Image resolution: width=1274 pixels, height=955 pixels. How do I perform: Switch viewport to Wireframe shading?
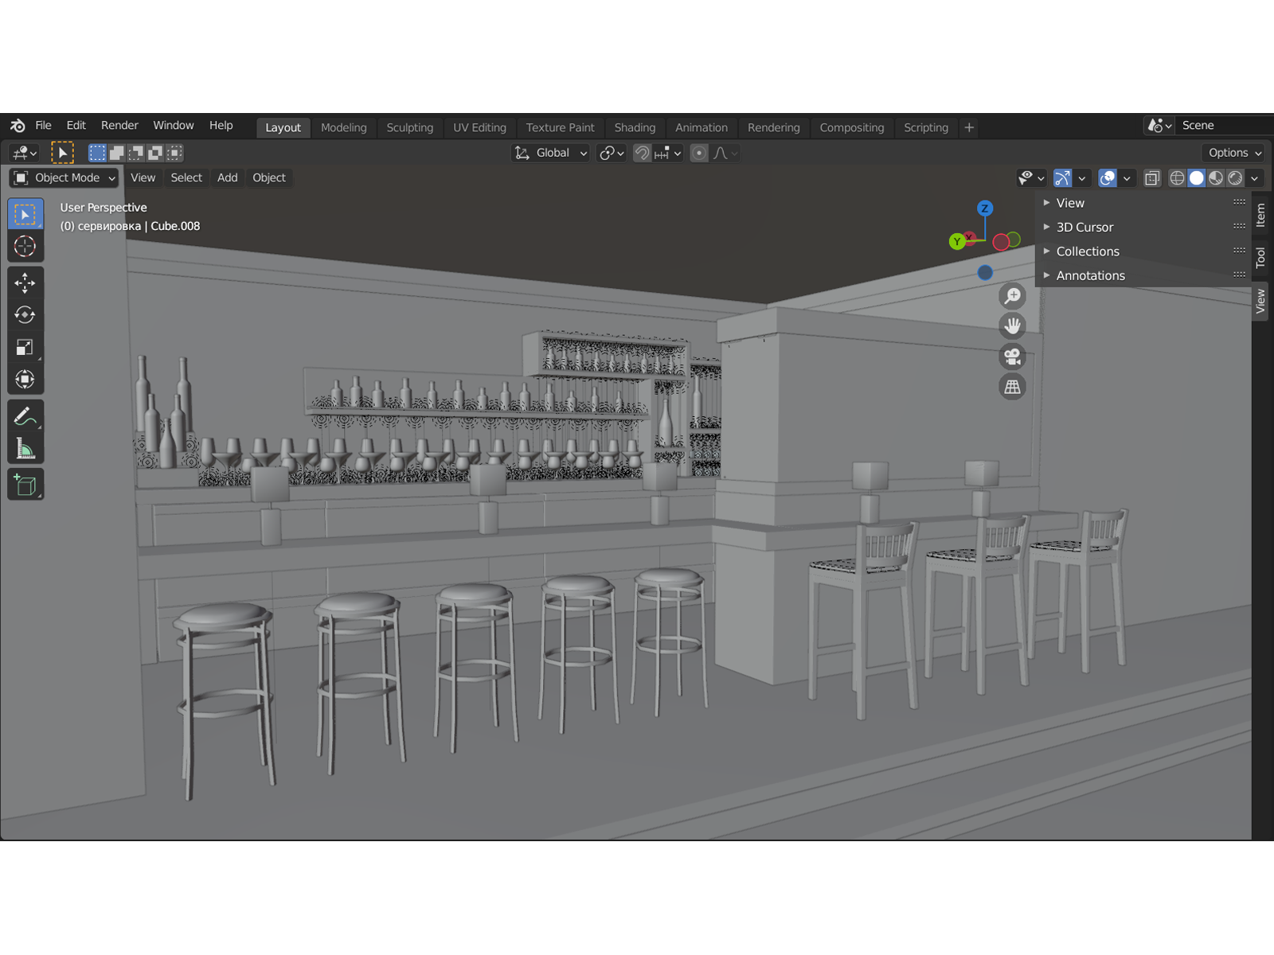[x=1177, y=178]
